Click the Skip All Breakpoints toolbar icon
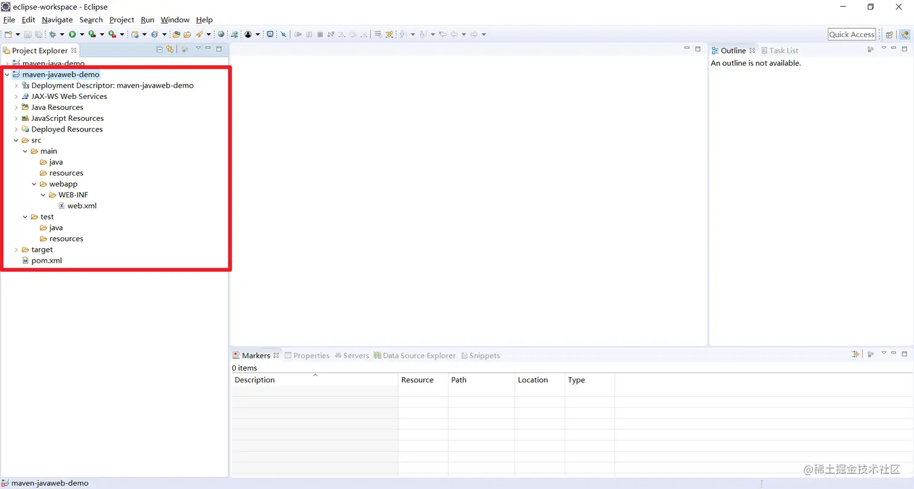914x489 pixels. (284, 34)
